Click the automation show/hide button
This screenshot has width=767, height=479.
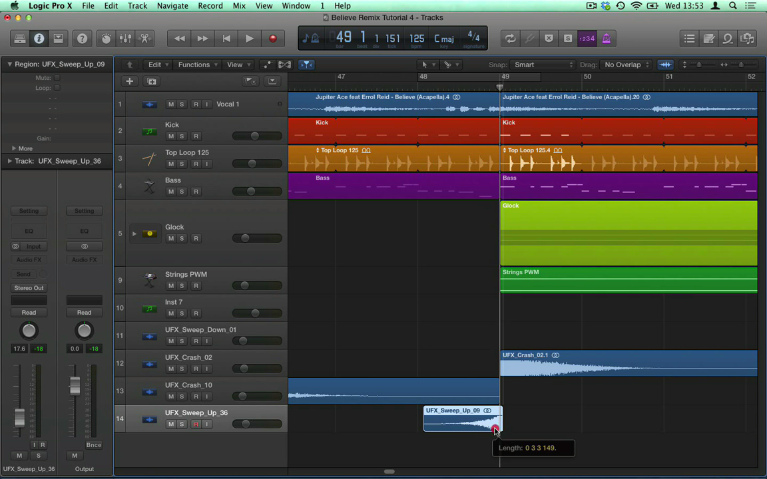point(266,65)
